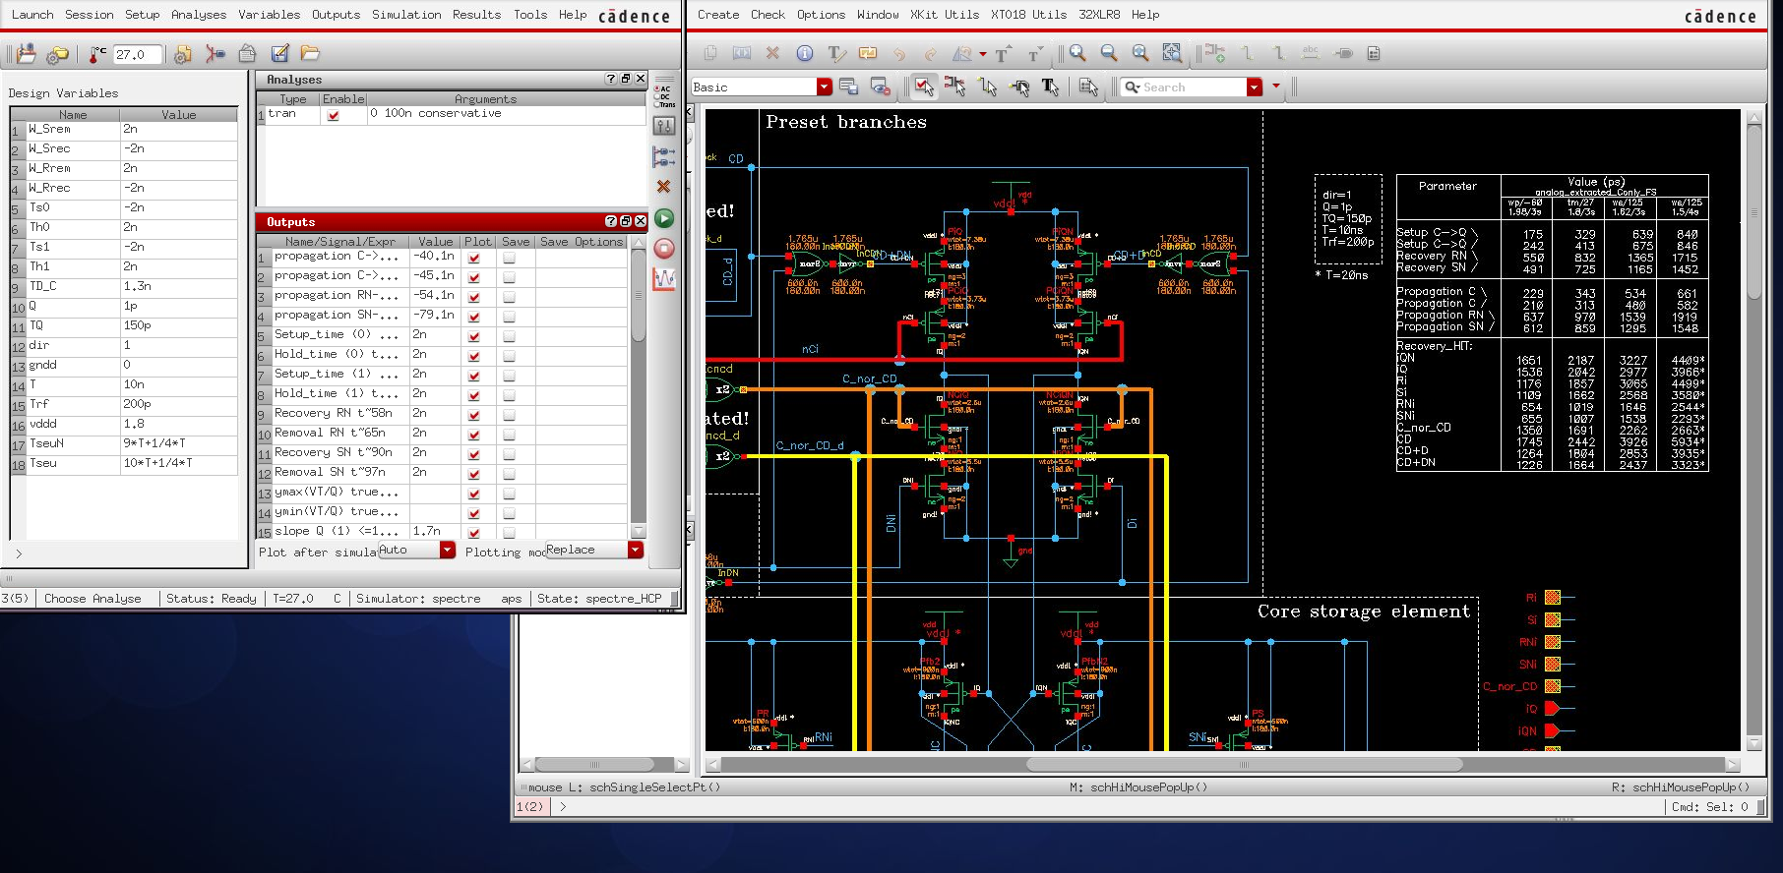Viewport: 1783px width, 873px height.
Task: Click the Create Instance icon
Action: (1215, 53)
